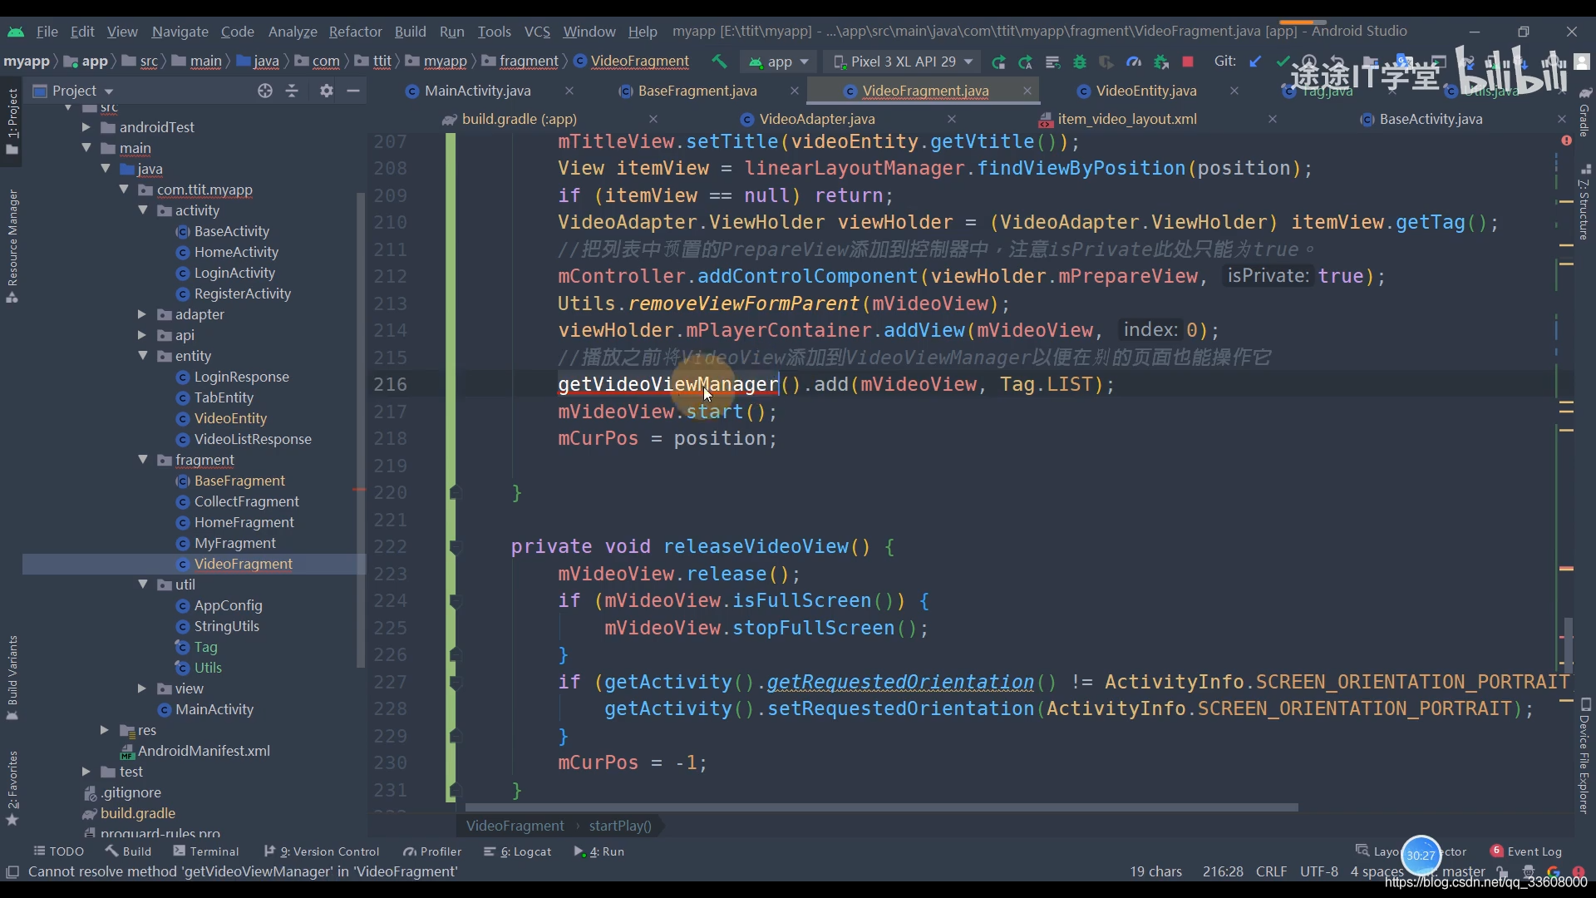Collapse all in Project panel

point(292,91)
